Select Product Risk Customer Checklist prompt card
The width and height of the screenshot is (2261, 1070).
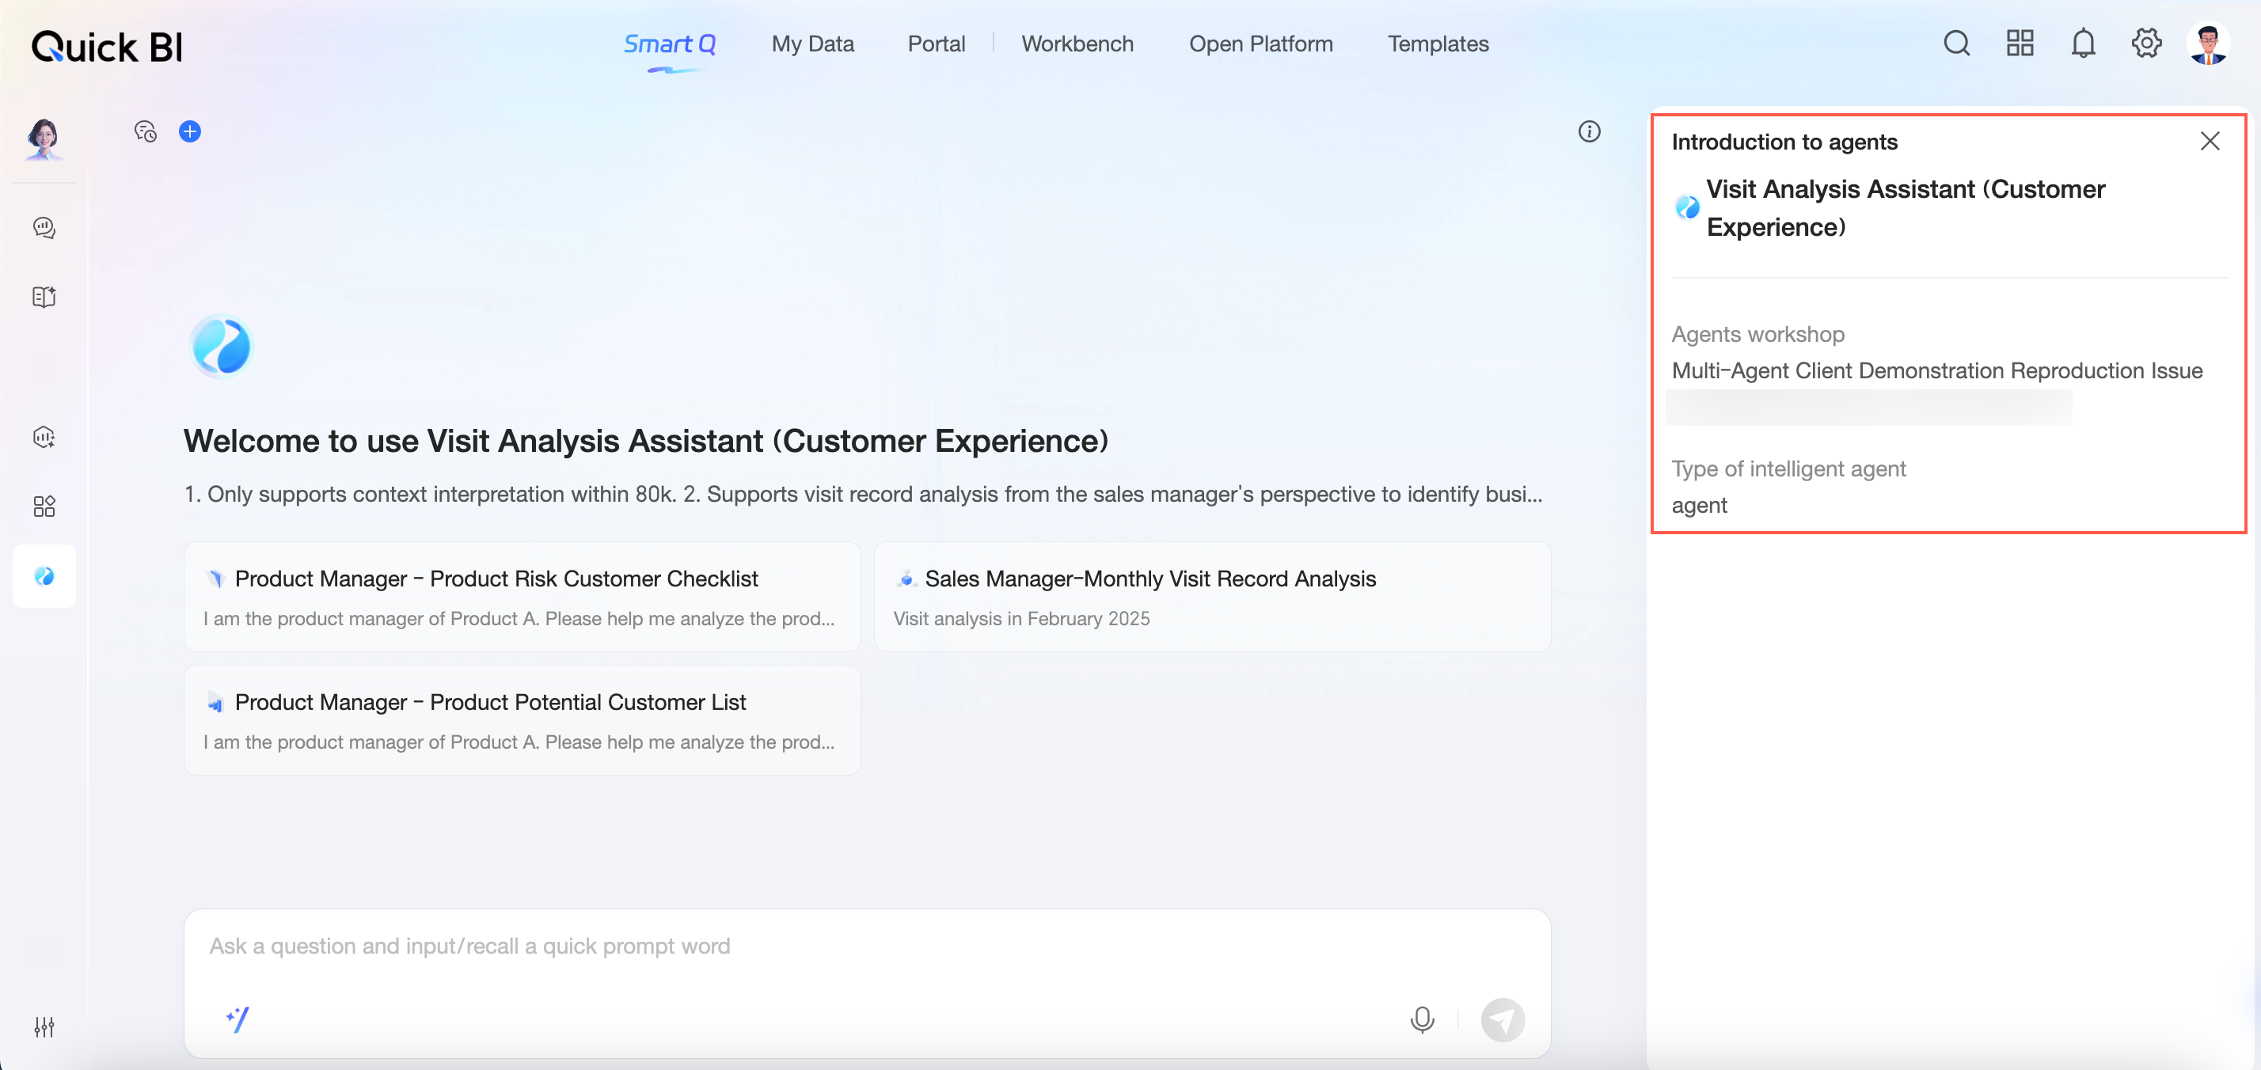522,597
